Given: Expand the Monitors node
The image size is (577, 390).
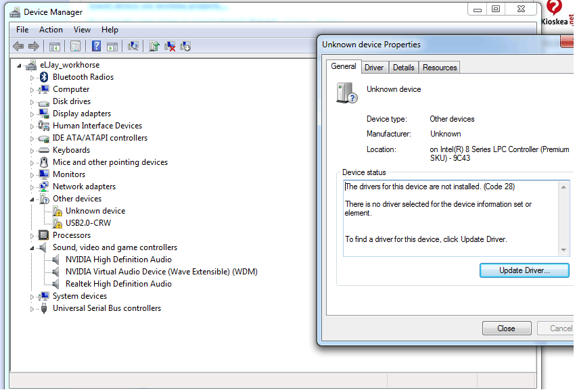Looking at the screenshot, I should [32, 175].
